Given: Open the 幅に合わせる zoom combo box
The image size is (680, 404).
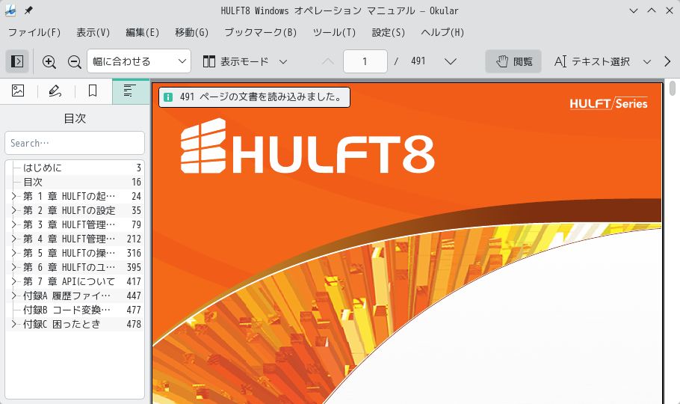Looking at the screenshot, I should point(139,61).
